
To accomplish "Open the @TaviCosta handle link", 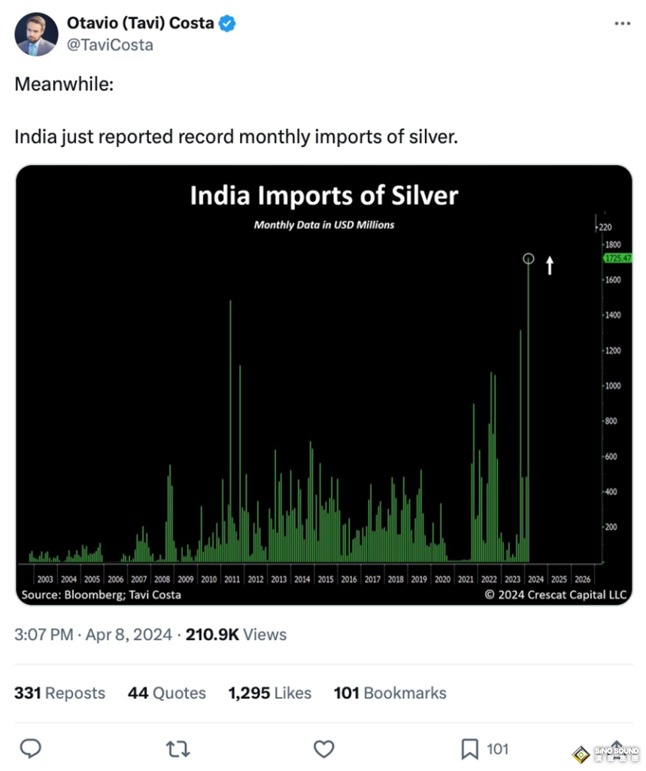I will coord(110,45).
